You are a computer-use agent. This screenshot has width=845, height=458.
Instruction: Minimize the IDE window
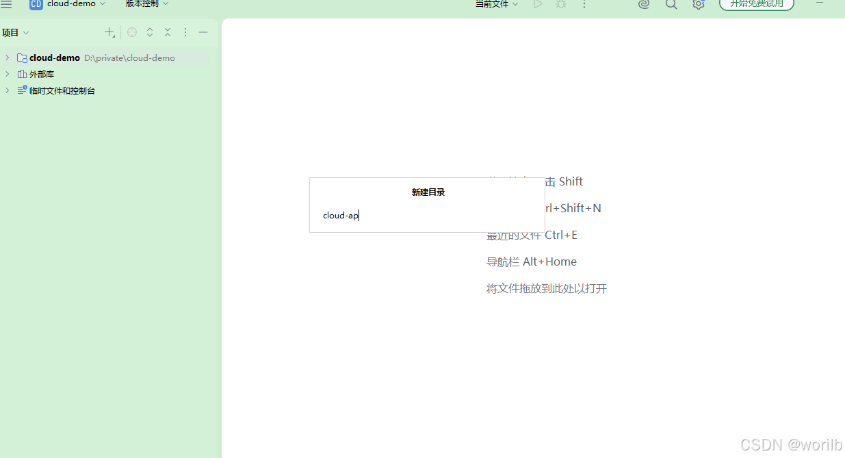click(820, 3)
